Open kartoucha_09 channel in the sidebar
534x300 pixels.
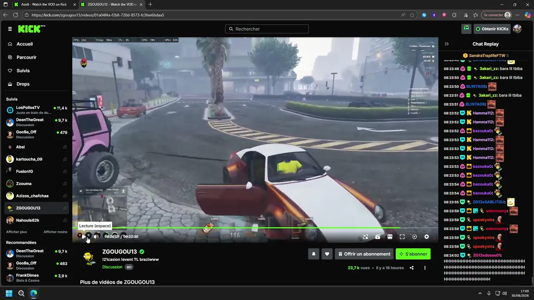click(37, 159)
